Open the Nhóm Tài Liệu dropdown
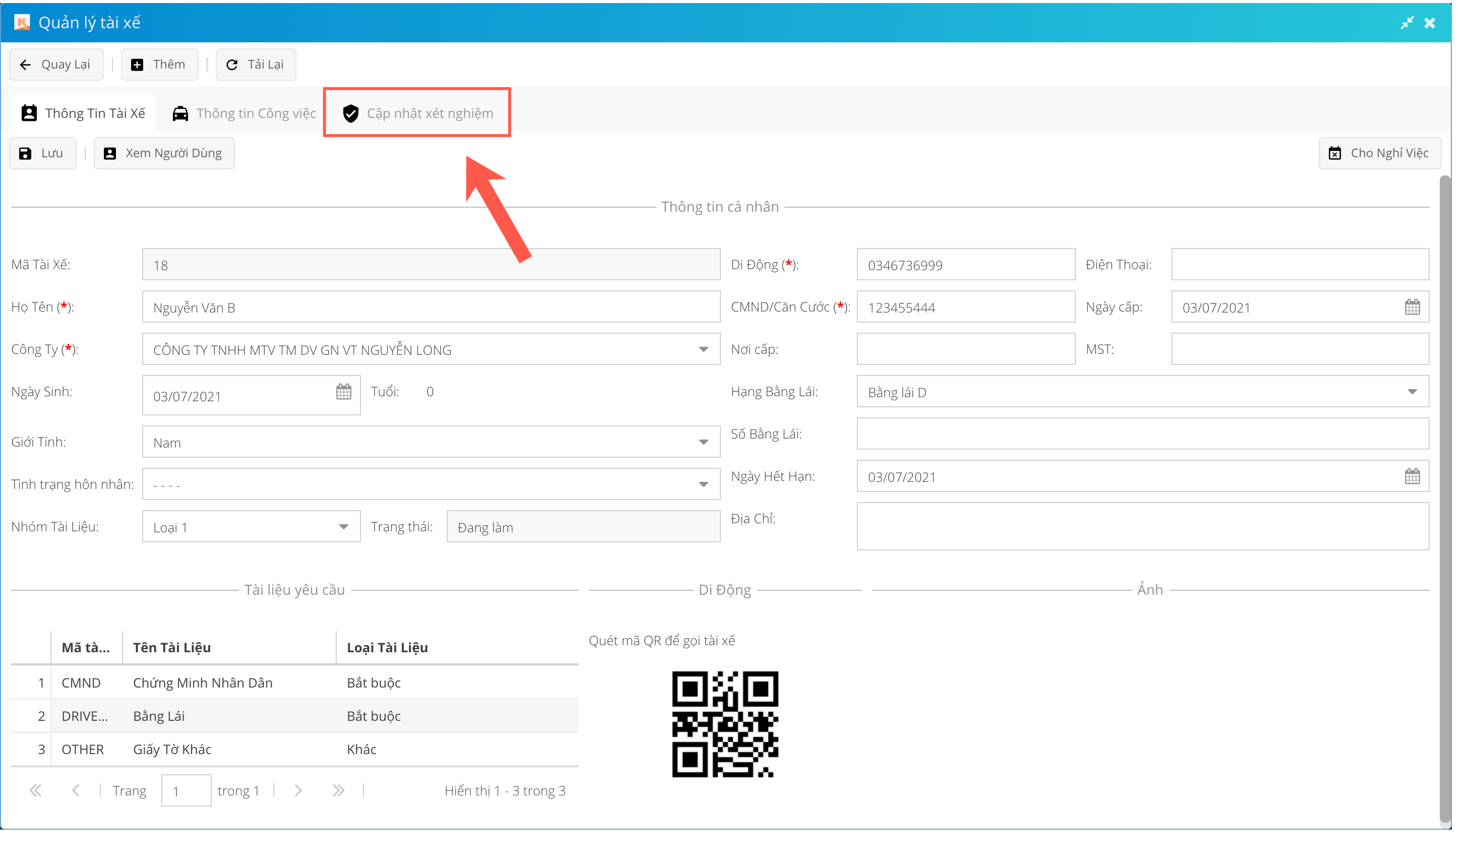The width and height of the screenshot is (1469, 867). pyautogui.click(x=343, y=527)
